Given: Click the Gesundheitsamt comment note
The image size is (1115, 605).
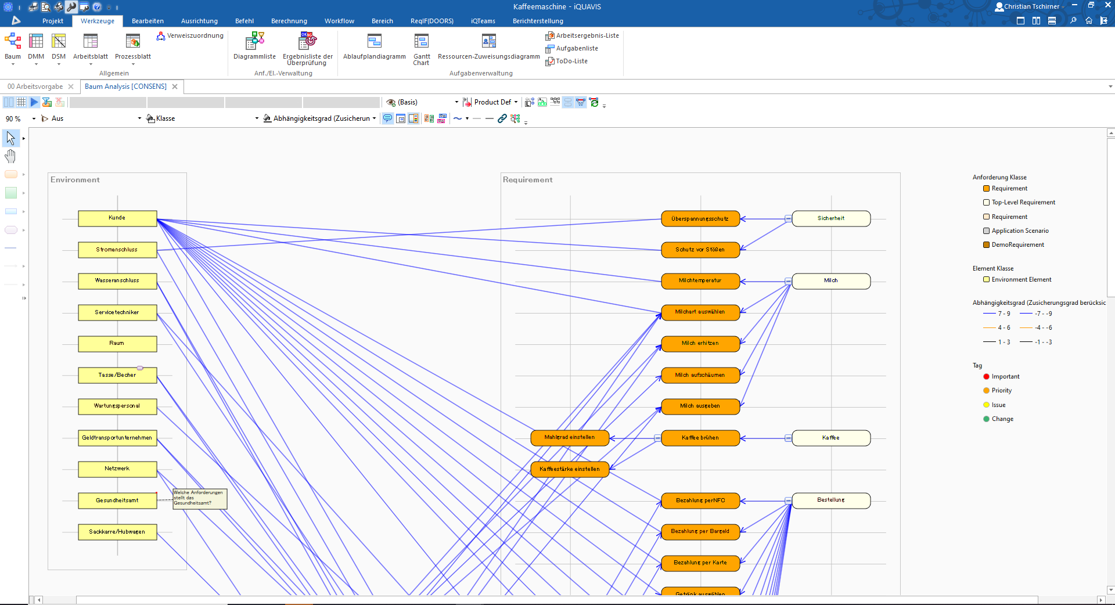Looking at the screenshot, I should pyautogui.click(x=200, y=498).
